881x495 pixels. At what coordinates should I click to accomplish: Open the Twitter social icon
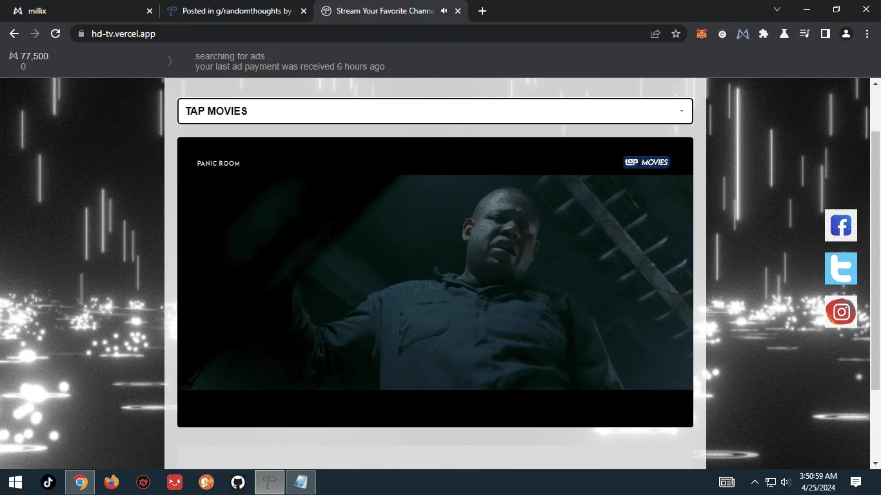(841, 269)
